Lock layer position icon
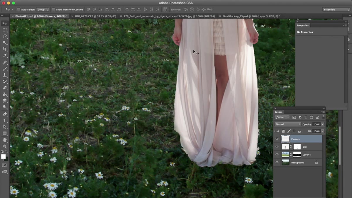The height and width of the screenshot is (198, 352). coord(294,131)
